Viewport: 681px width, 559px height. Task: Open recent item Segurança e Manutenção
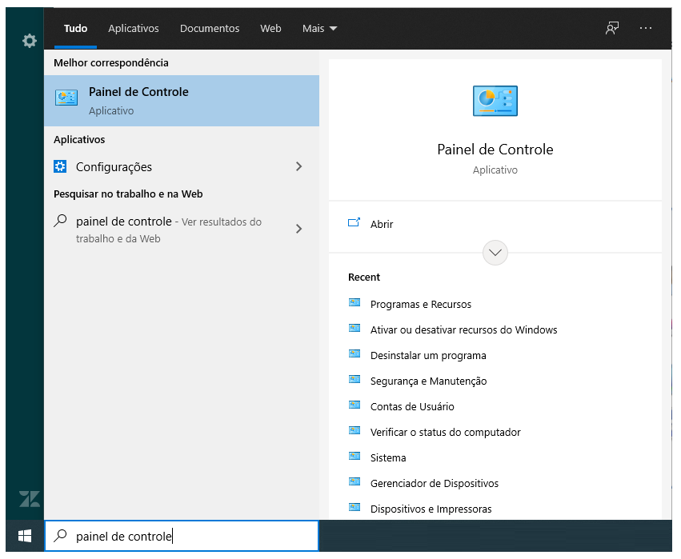click(x=428, y=381)
